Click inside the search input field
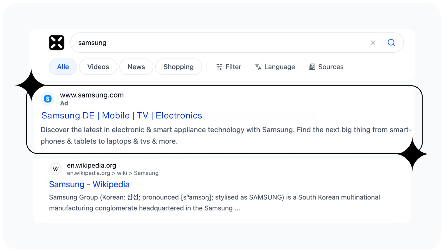This screenshot has height=252, width=443. [x=196, y=43]
